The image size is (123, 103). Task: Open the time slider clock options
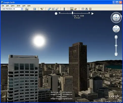[x=56, y=13]
